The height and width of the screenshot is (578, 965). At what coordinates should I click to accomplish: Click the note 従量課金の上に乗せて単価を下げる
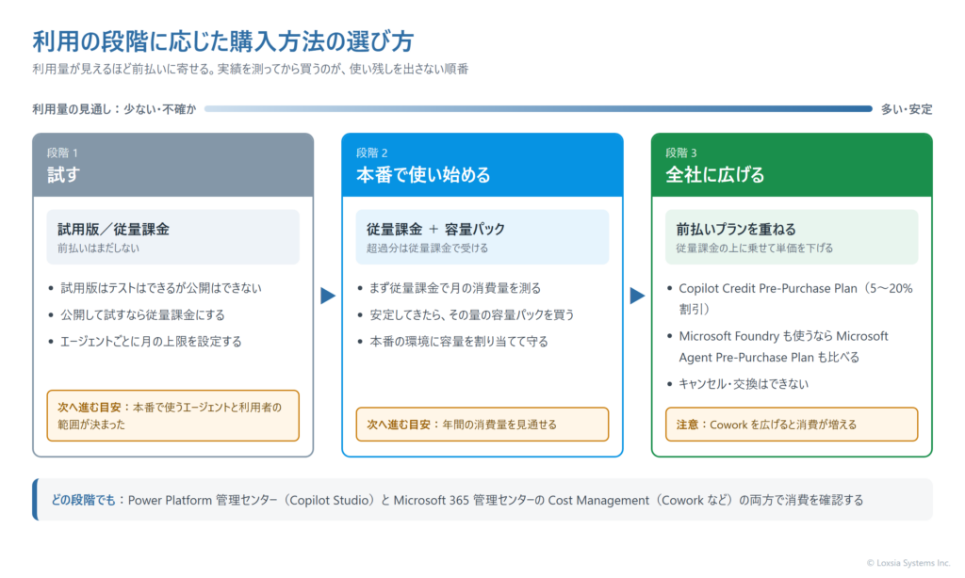(x=755, y=249)
